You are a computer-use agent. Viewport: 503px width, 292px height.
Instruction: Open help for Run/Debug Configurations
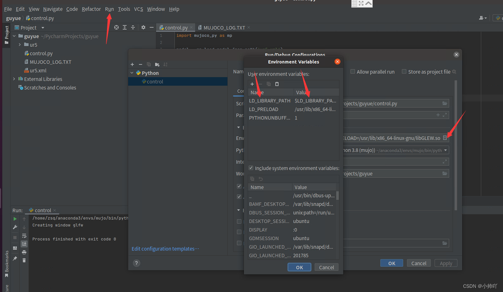coord(137,263)
